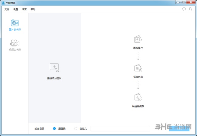
Task: Click the blue start button at bottom right
Action: coord(179,128)
